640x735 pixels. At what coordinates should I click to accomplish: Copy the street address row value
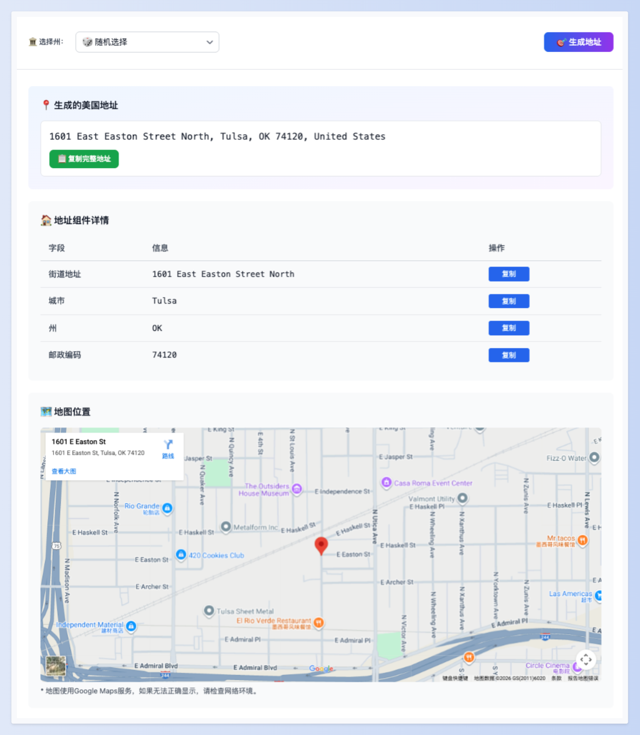tap(509, 274)
